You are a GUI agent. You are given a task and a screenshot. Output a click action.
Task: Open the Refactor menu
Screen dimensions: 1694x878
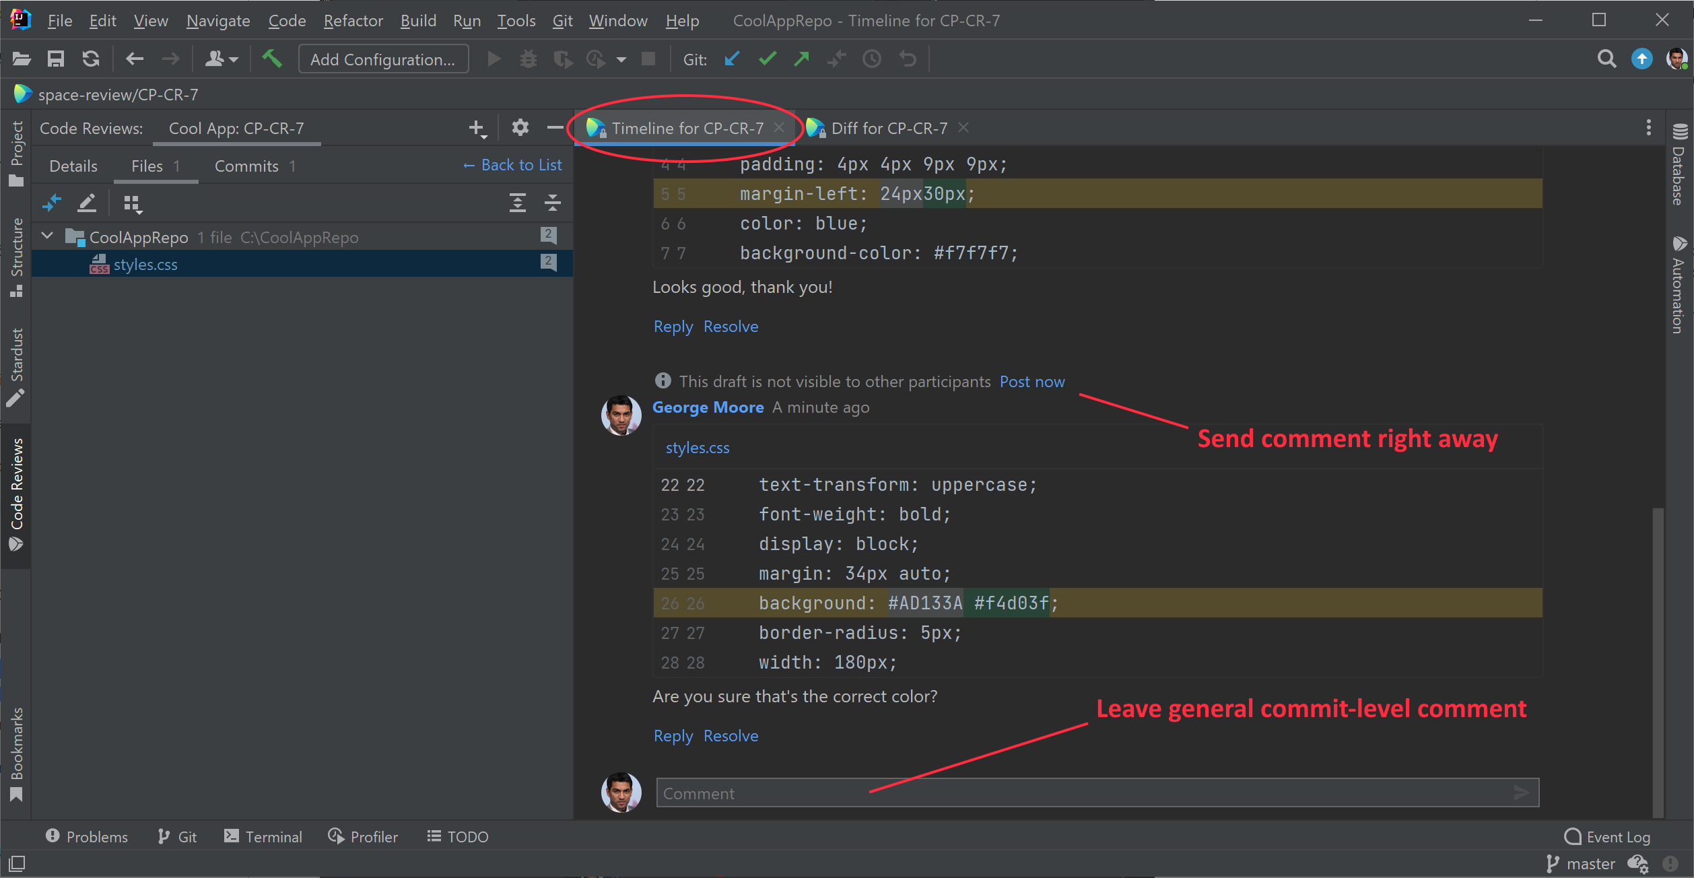[x=353, y=21]
